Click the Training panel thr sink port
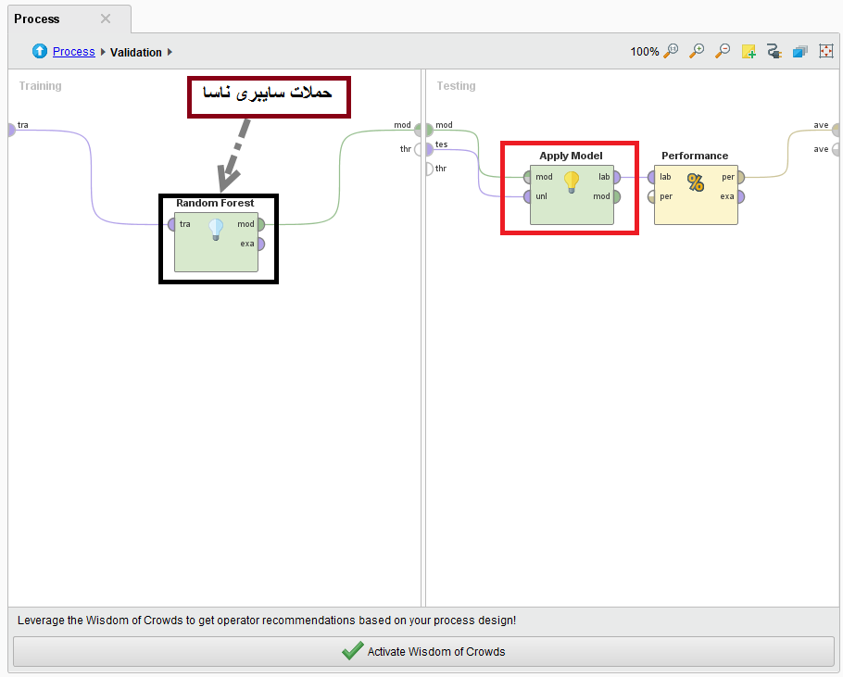This screenshot has height=677, width=843. pyautogui.click(x=418, y=149)
